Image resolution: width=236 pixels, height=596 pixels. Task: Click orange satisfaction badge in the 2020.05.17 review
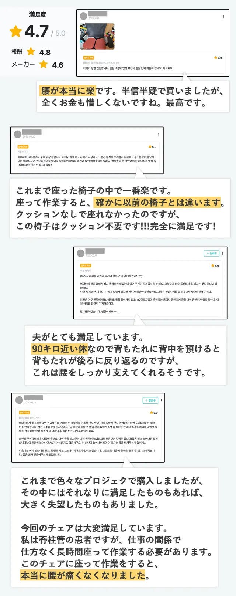86,265
